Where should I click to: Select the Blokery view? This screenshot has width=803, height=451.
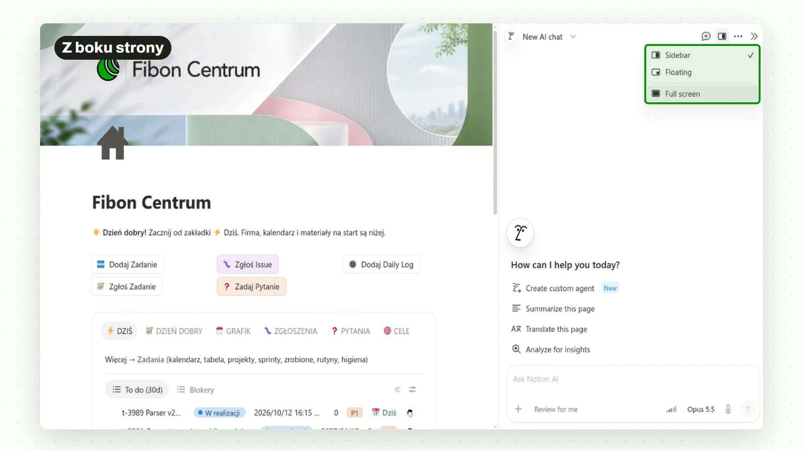click(195, 390)
